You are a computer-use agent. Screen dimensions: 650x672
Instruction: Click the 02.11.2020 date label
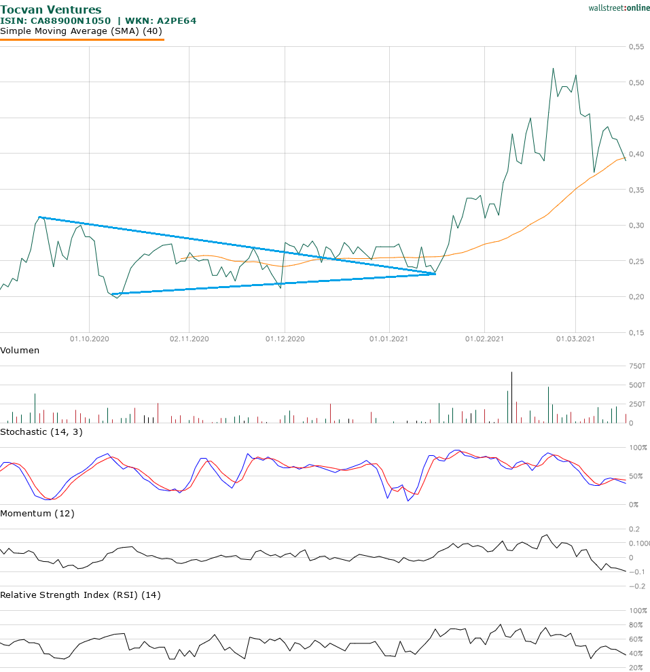click(189, 339)
